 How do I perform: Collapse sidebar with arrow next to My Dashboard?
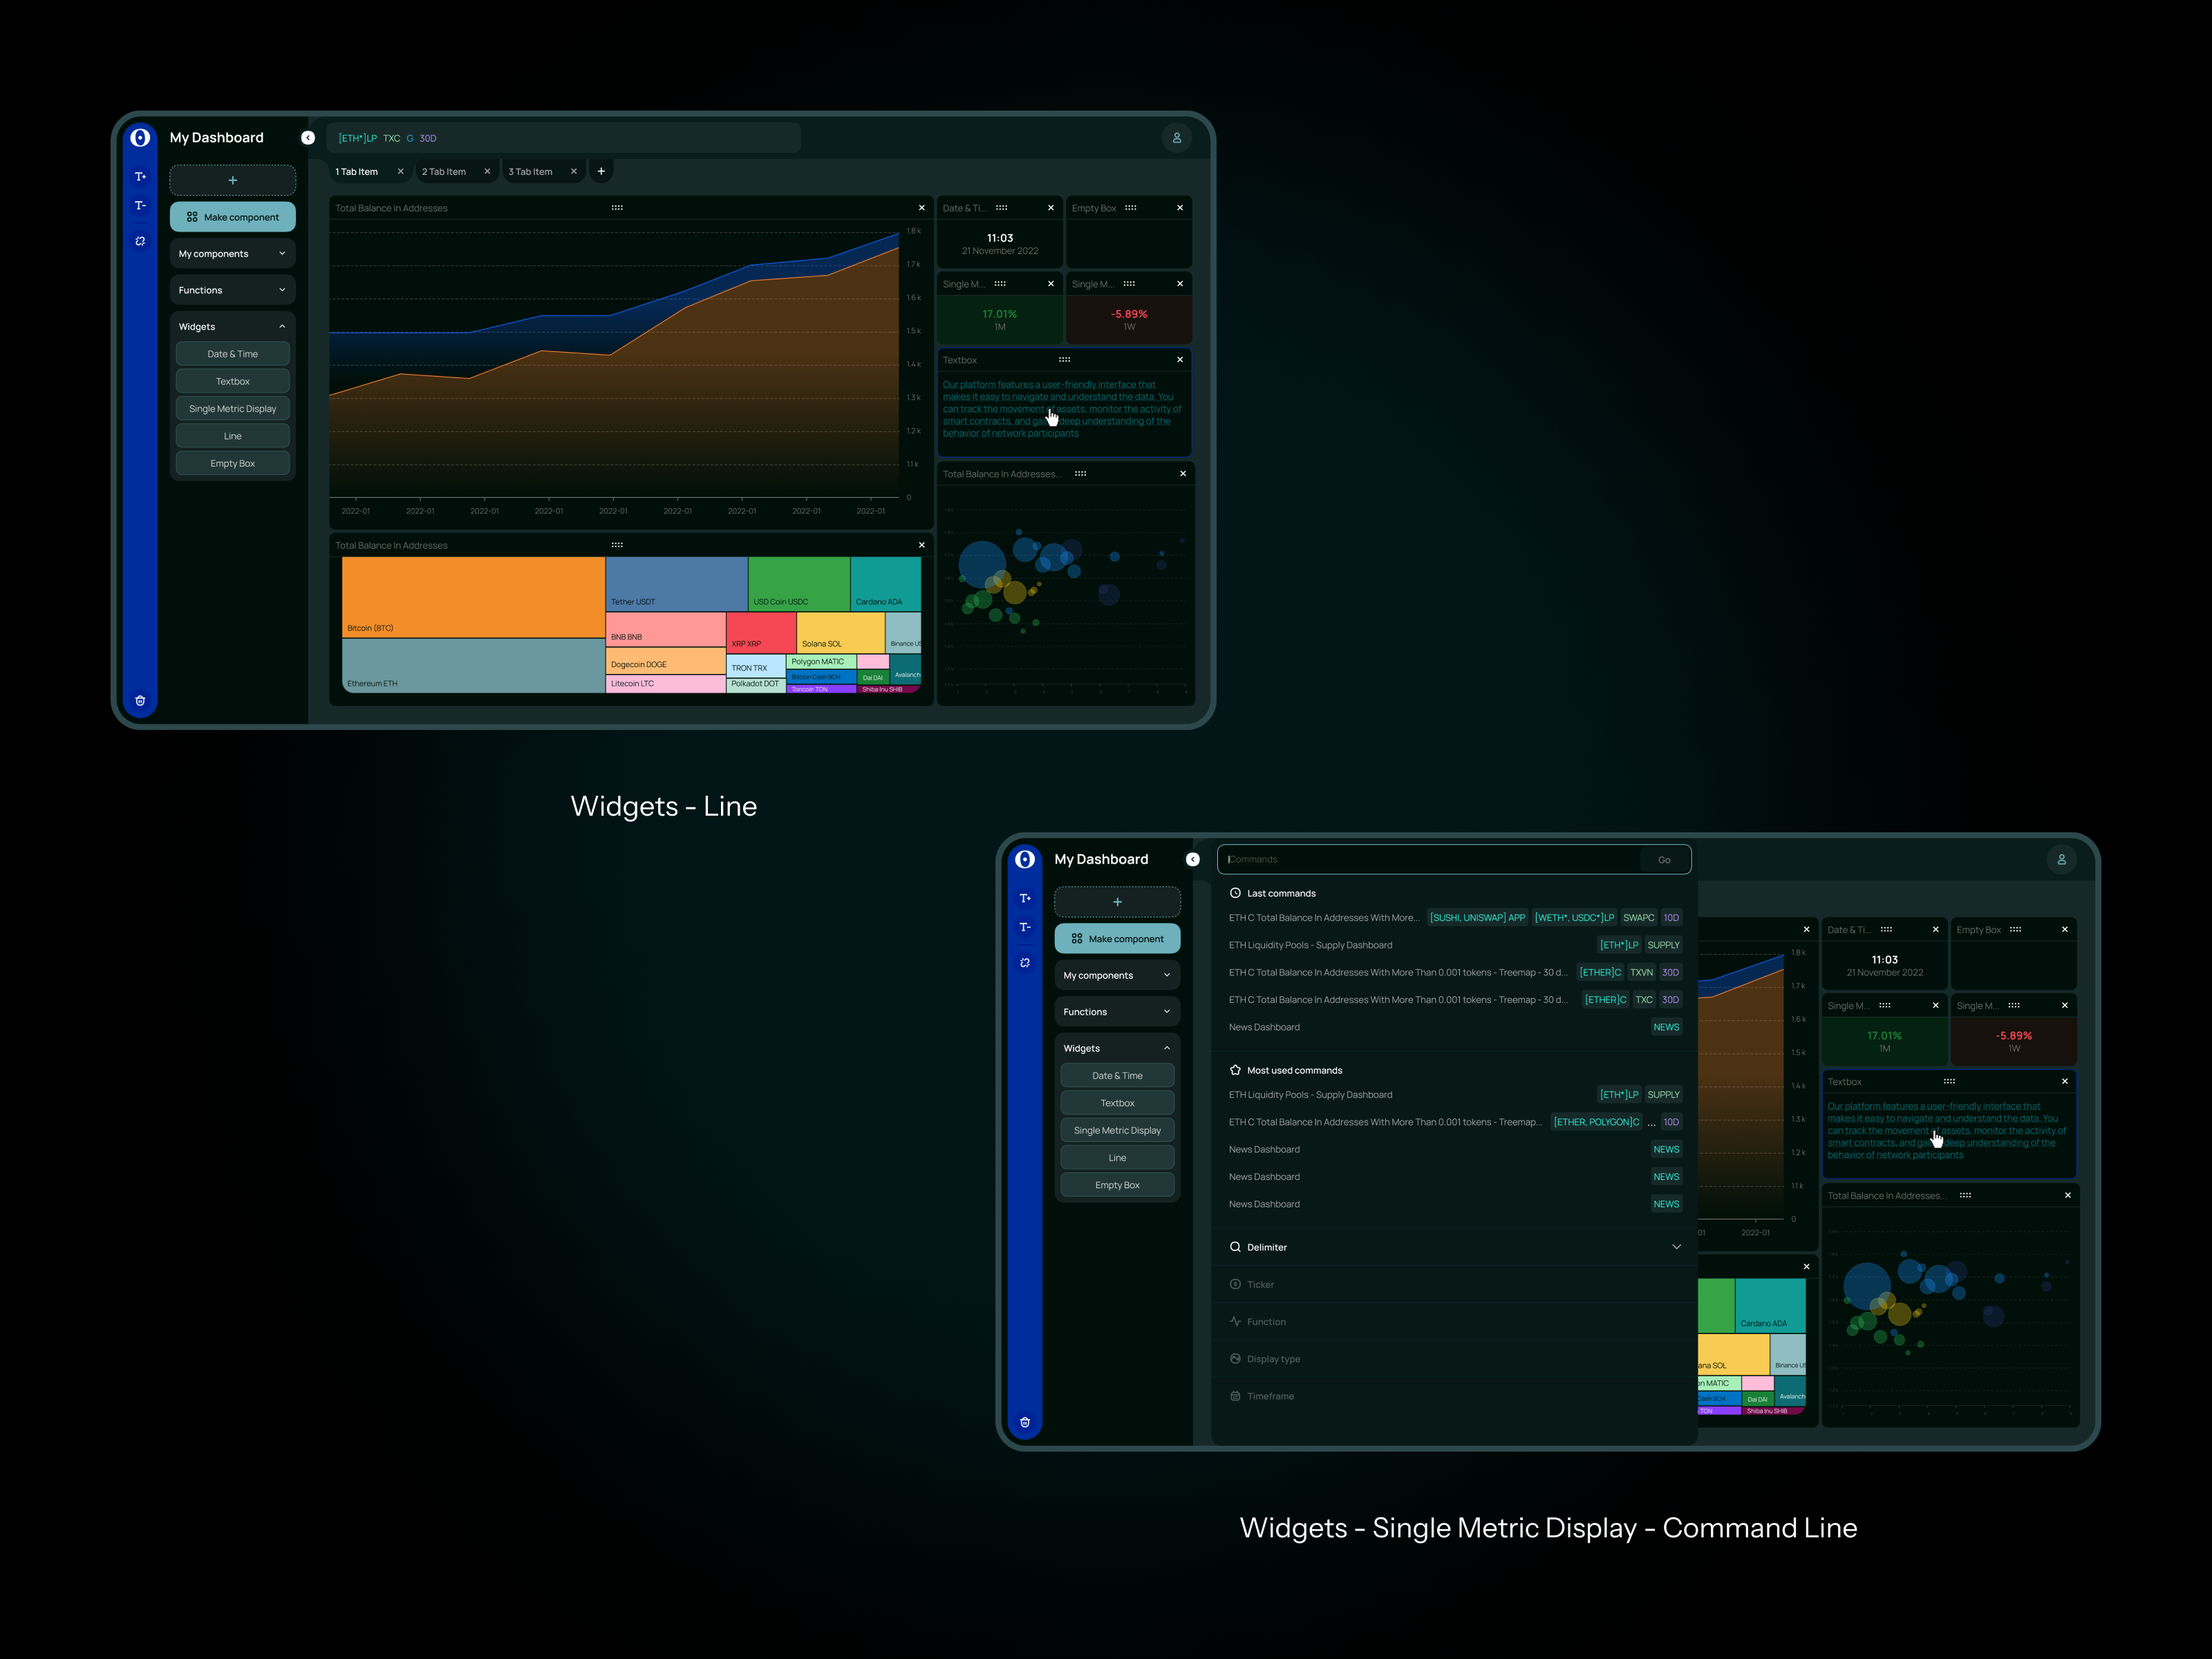(x=308, y=138)
